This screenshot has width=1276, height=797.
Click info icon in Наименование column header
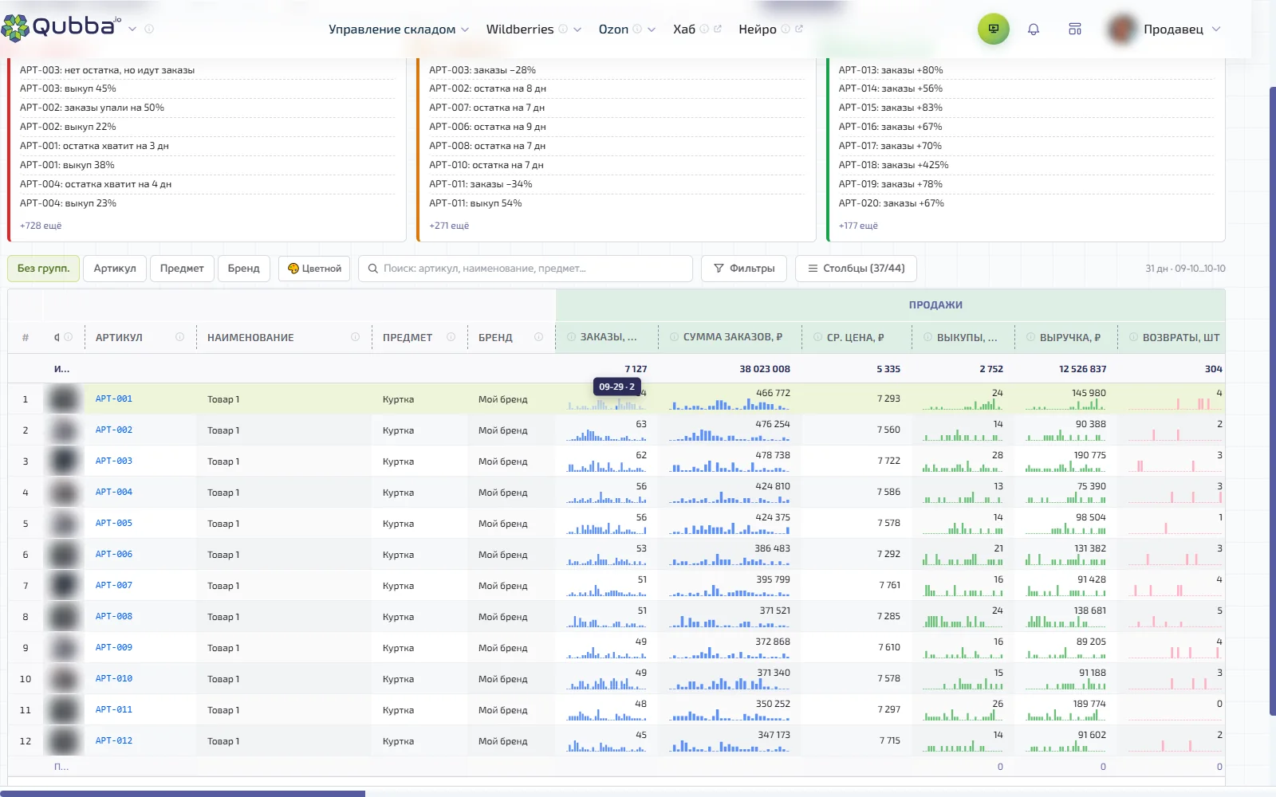click(355, 337)
